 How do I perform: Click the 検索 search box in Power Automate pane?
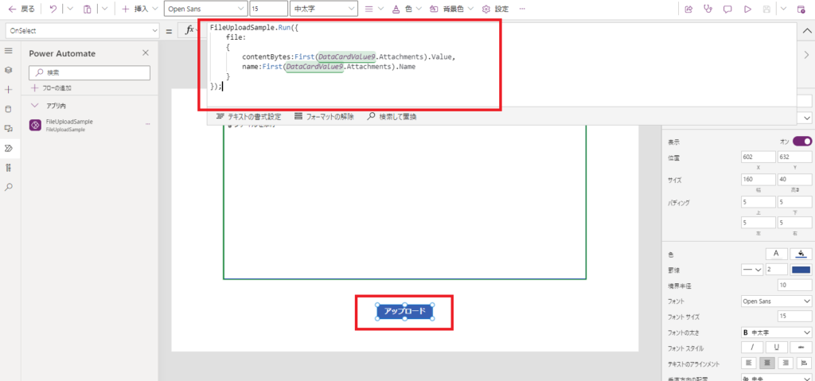pyautogui.click(x=89, y=72)
